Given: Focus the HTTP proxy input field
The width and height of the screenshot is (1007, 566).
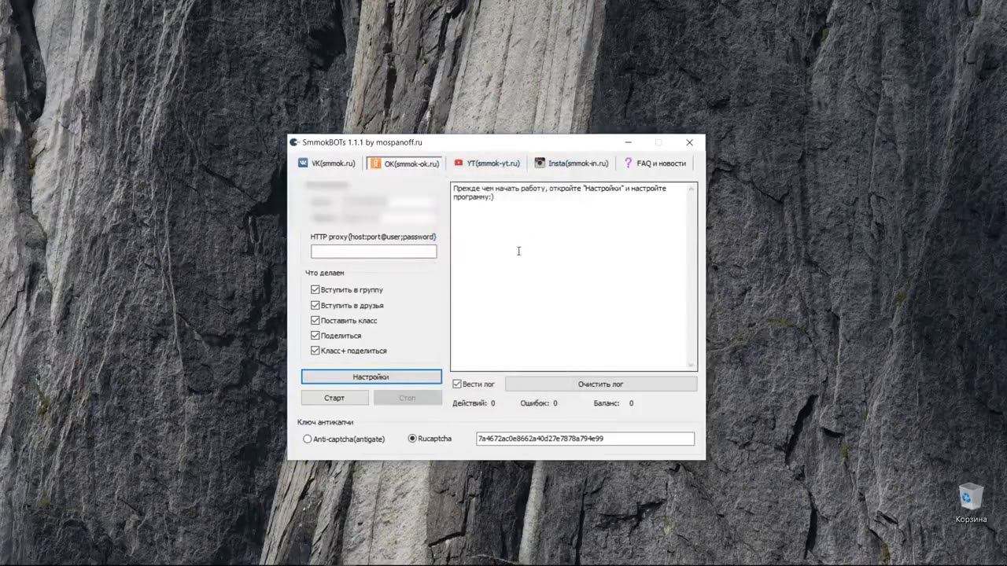Looking at the screenshot, I should [374, 252].
